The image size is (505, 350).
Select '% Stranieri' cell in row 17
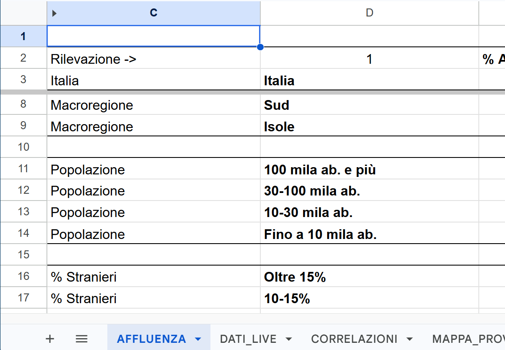(154, 298)
